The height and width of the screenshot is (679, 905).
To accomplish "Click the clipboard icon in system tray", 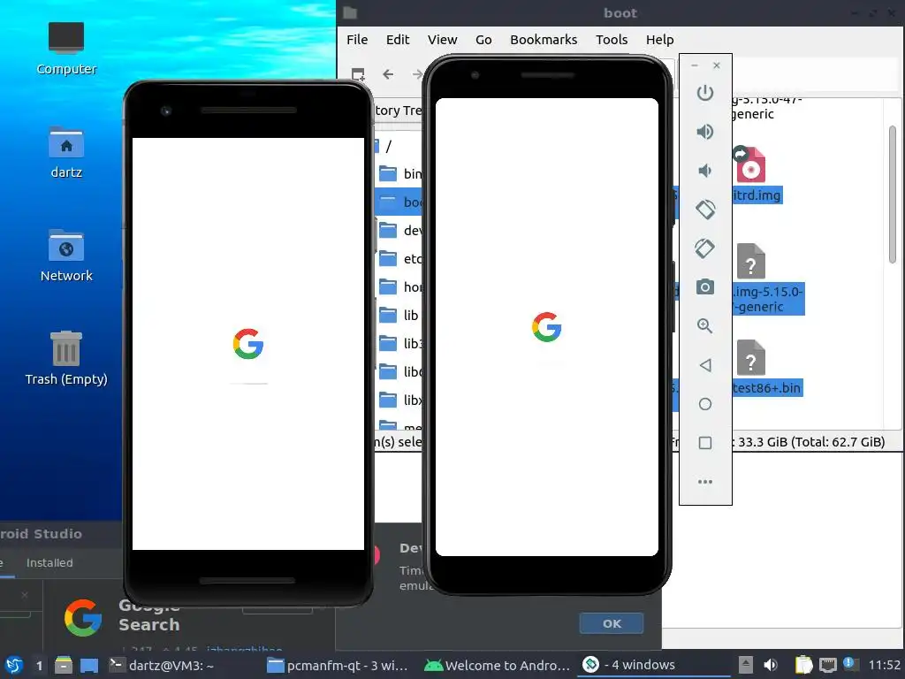I will click(802, 665).
